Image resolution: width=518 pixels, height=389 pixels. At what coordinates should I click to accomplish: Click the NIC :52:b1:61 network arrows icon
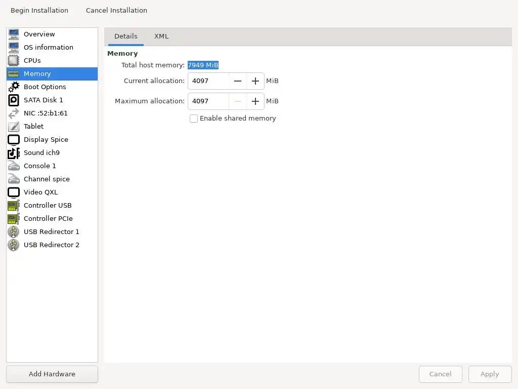click(x=14, y=113)
